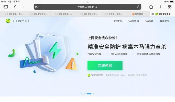Click the 360安全卫士 logo at top left
Image resolution: width=175 pixels, height=102 pixels.
[18, 21]
